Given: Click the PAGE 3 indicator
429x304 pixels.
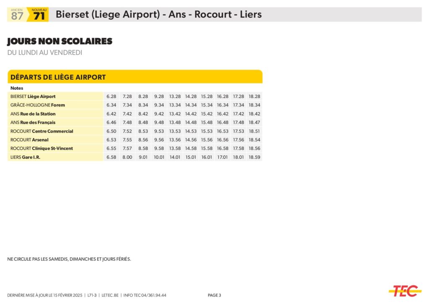Looking at the screenshot, I should coord(214,295).
